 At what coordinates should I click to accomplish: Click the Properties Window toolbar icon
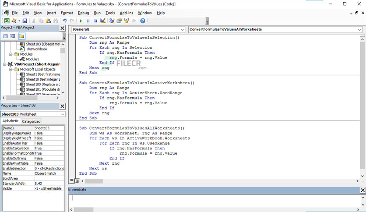click(119, 21)
